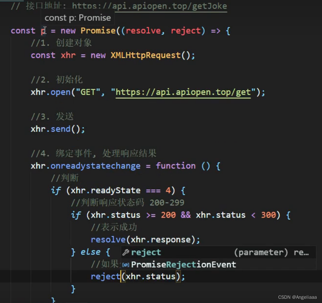Click the open method of xhr.open
Viewport: 322px width, 303px height.
(x=61, y=92)
